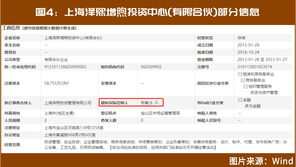The image size is (296, 167).
Task: Select credit code 91310113062509902U
Action: pyautogui.click(x=65, y=67)
